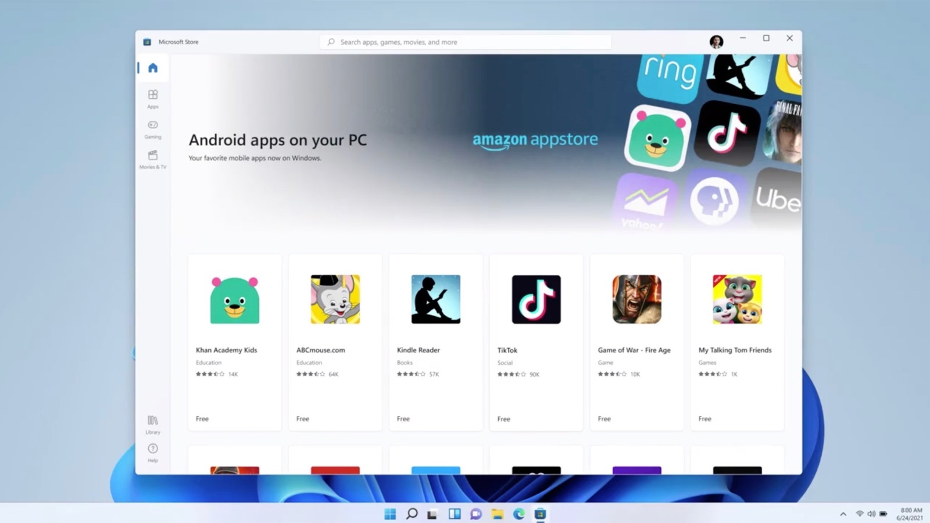Click Free price on Kindle Reader card
Screen dimensions: 930x523
point(403,418)
